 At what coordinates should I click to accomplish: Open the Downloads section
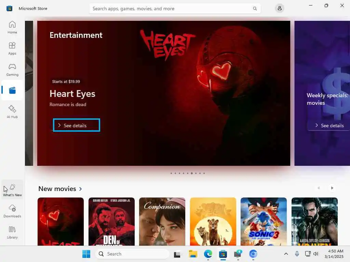click(12, 211)
